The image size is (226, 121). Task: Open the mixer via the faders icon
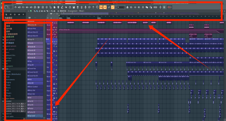pyautogui.click(x=47, y=7)
